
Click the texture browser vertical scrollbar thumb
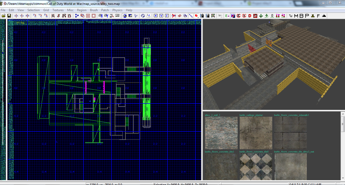[x=342, y=124]
